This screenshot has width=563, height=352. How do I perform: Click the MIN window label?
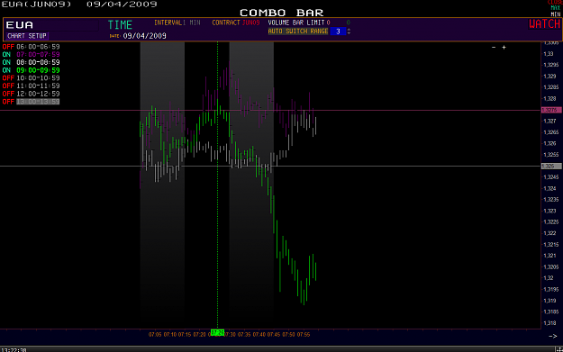[x=556, y=14]
